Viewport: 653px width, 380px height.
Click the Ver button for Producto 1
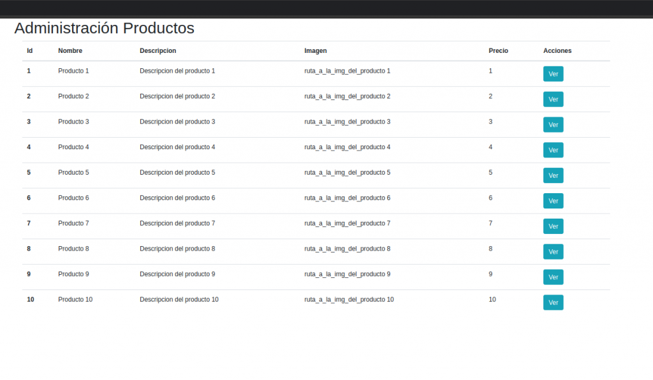point(553,74)
